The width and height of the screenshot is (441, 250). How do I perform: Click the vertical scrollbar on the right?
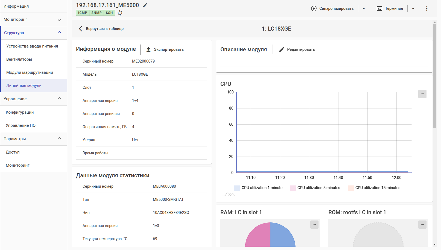click(x=434, y=77)
